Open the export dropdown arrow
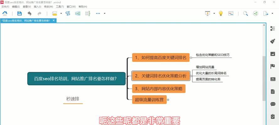The height and width of the screenshot is (125, 279). (272, 13)
